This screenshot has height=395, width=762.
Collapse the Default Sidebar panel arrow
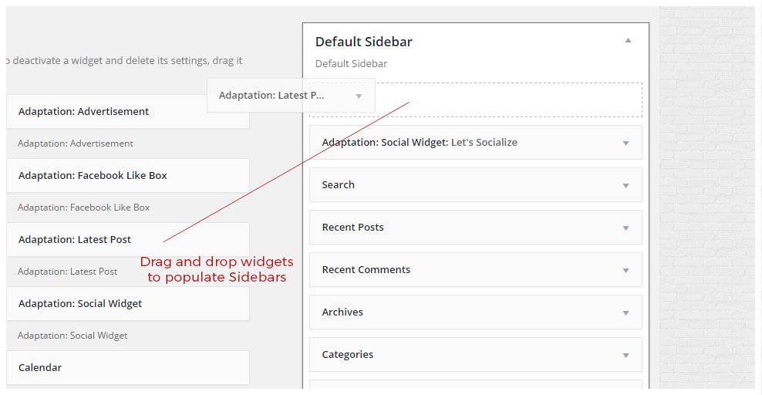click(x=628, y=41)
